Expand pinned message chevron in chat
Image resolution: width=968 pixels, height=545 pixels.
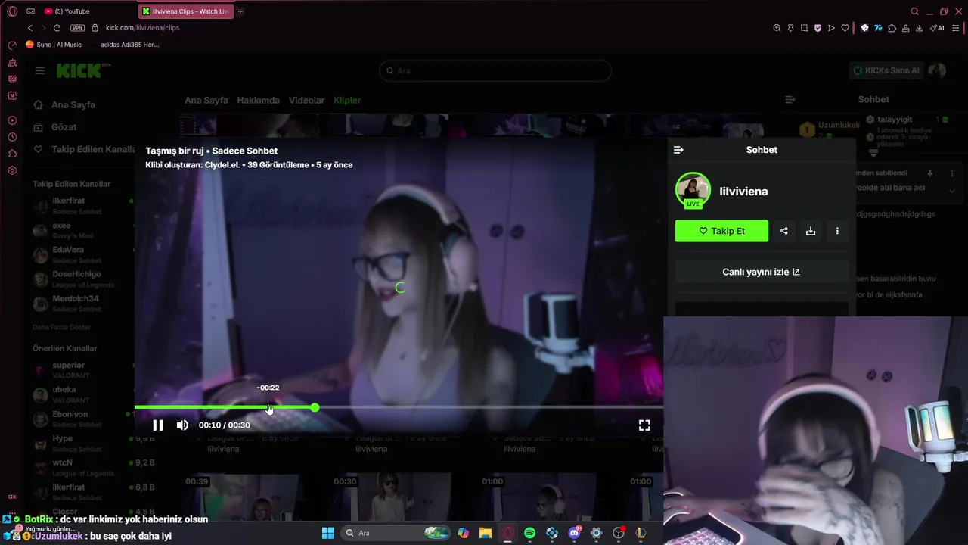(952, 192)
